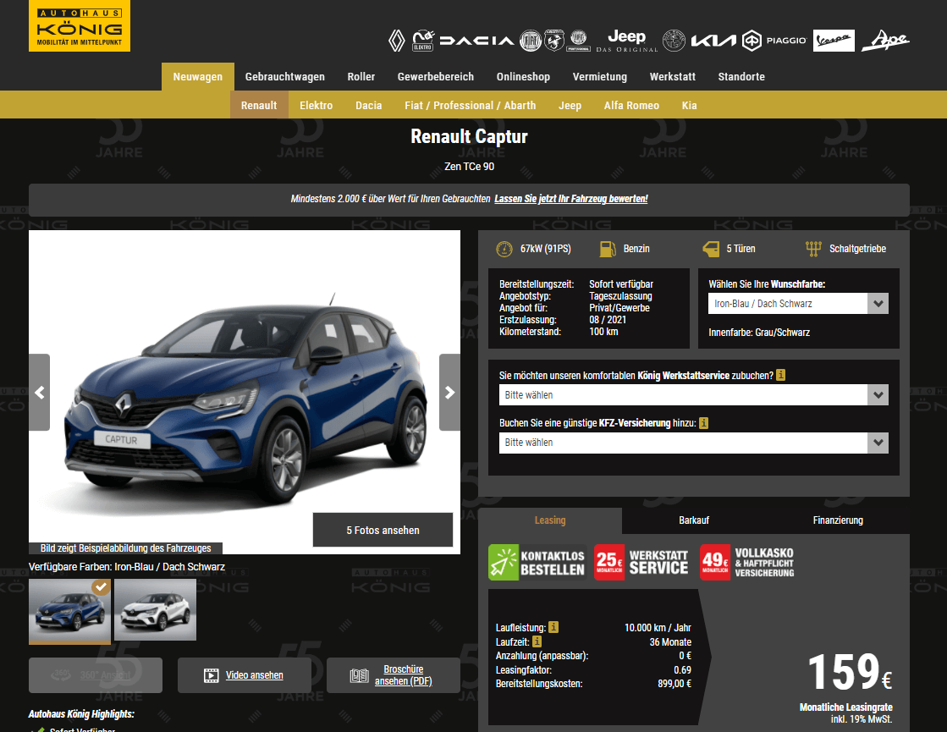Open the Ape brand logo
The width and height of the screenshot is (947, 732).
click(885, 41)
